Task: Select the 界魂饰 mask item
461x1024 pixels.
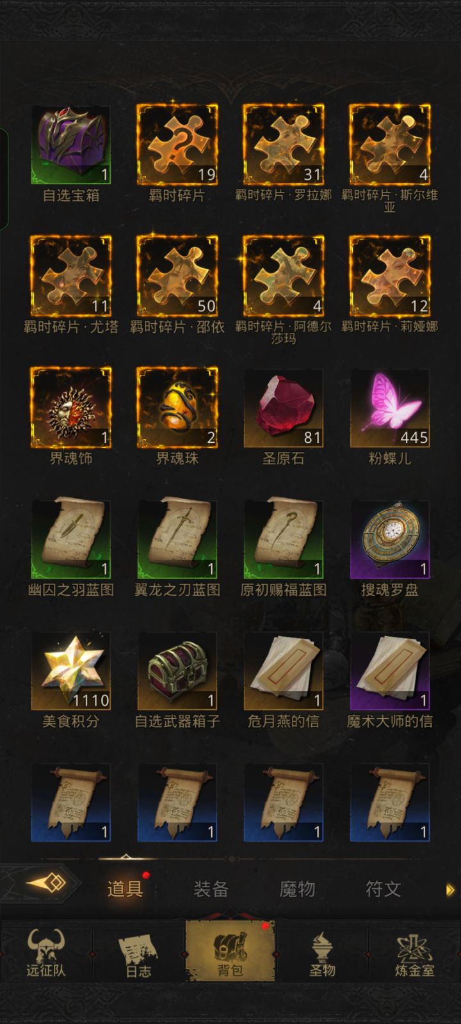Action: (x=71, y=408)
